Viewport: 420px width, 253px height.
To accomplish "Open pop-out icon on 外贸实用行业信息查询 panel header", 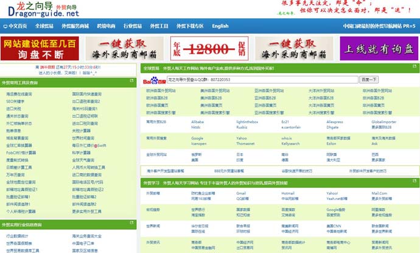I will tap(131, 223).
